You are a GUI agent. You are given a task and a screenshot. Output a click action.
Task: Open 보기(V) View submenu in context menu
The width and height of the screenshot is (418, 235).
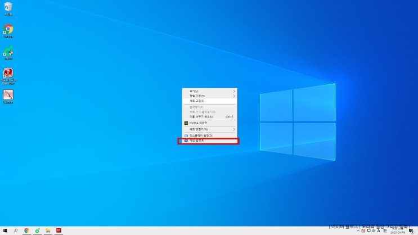tap(210, 91)
